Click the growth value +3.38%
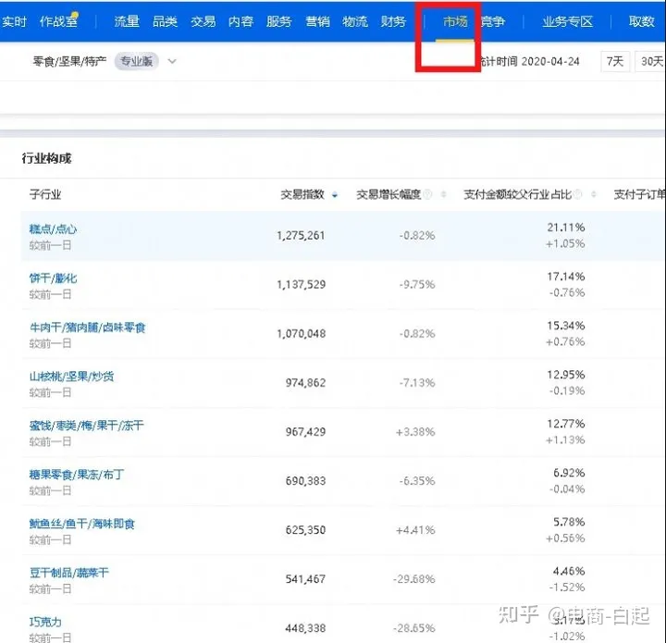Viewport: 666px width, 643px height. pos(415,432)
